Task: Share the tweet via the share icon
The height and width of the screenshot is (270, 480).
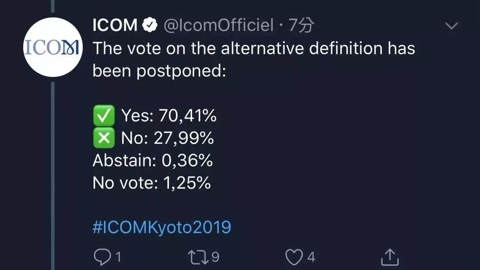Action: (x=390, y=257)
